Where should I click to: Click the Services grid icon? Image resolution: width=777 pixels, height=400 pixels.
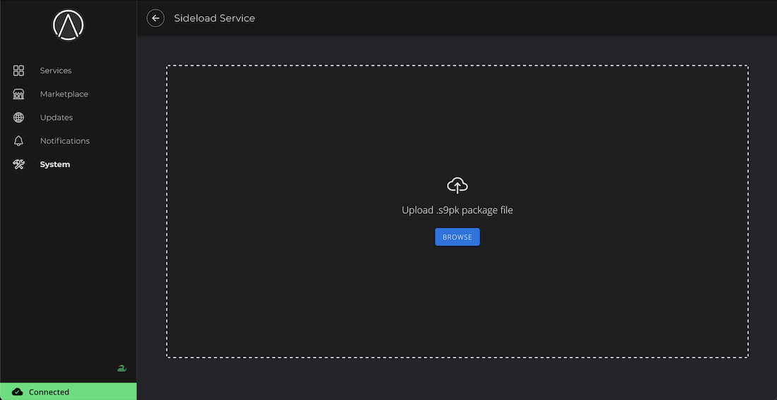tap(18, 71)
